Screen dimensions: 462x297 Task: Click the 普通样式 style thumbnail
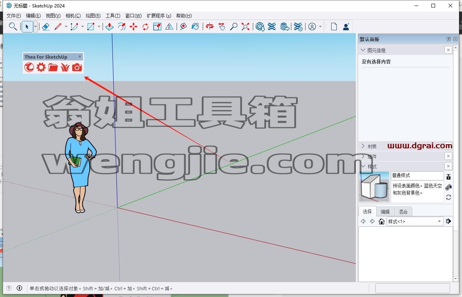tap(374, 187)
